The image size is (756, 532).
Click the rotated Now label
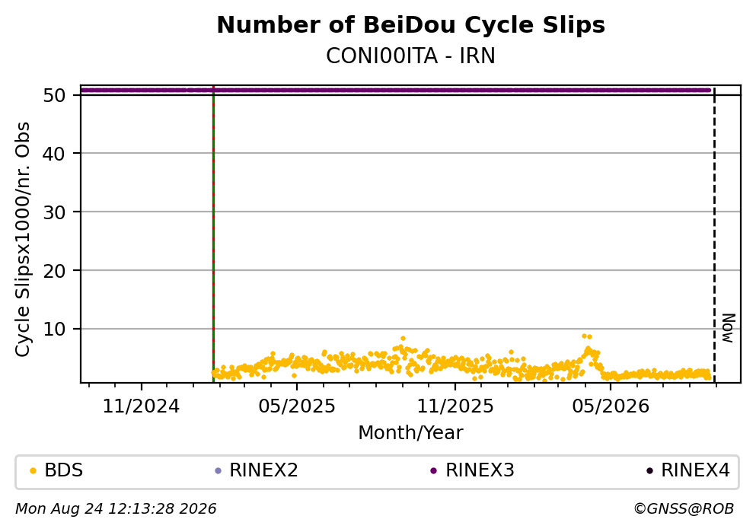729,328
